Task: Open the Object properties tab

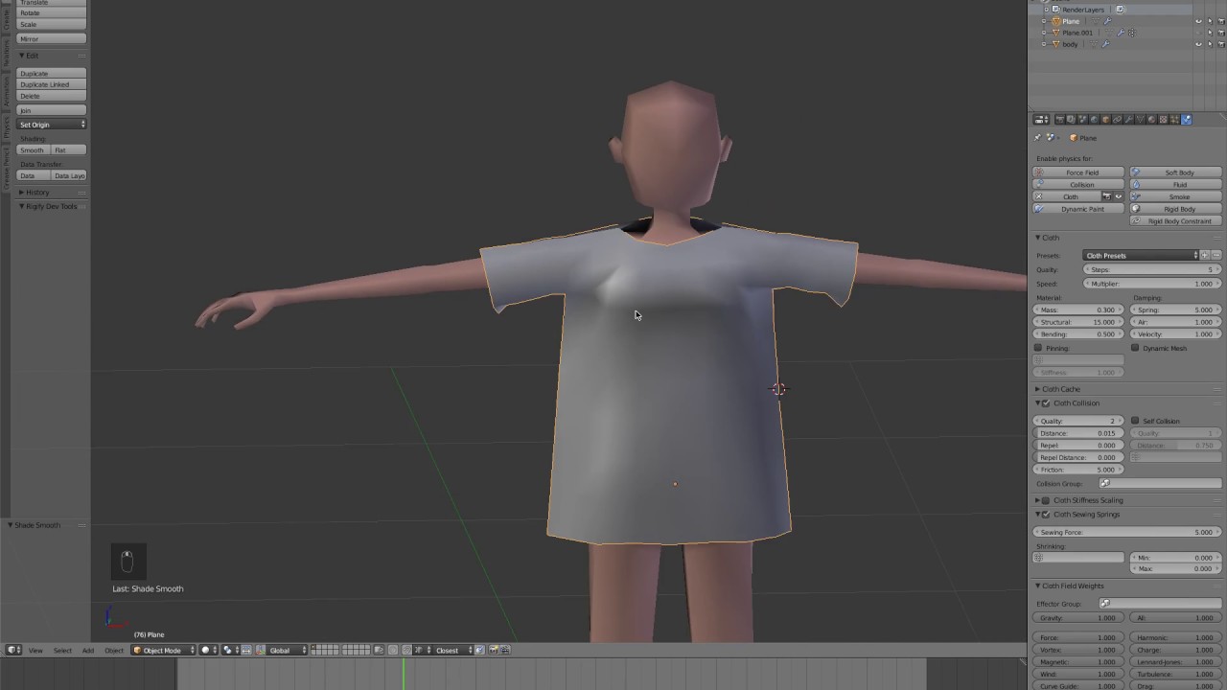Action: (1105, 120)
